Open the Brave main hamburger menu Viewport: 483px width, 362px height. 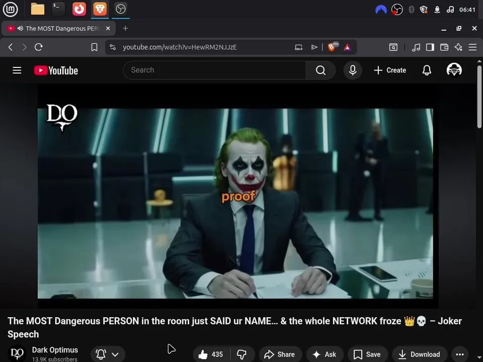(472, 47)
